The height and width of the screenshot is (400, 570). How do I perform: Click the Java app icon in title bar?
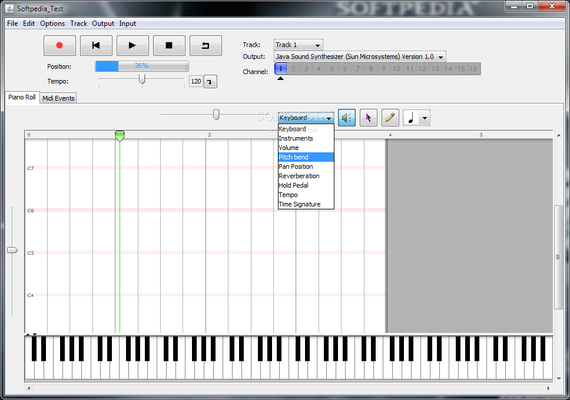coord(9,8)
